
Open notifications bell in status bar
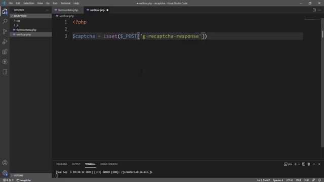pos(319,180)
